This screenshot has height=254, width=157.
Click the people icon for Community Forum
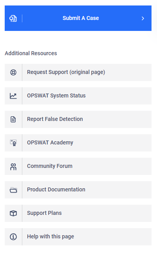point(13,167)
